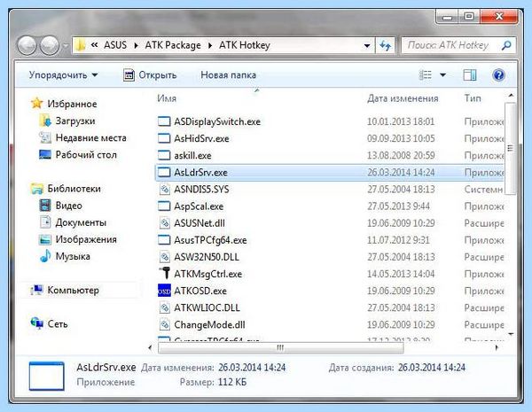Screen dimensions: 532x412
Task: Select ATK Package in the breadcrumb
Action: pos(173,45)
